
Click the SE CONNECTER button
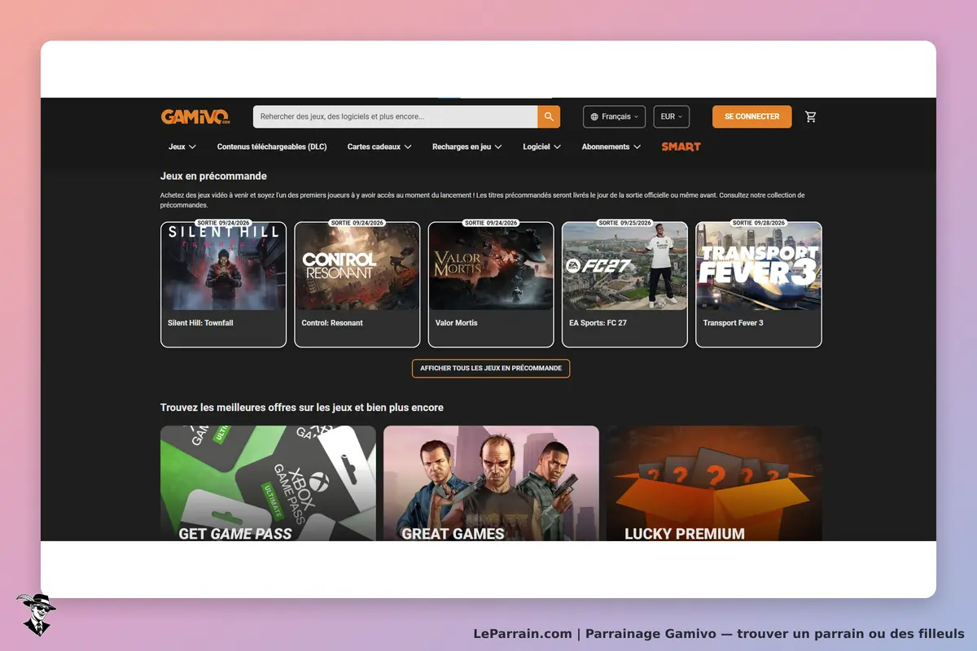(752, 116)
